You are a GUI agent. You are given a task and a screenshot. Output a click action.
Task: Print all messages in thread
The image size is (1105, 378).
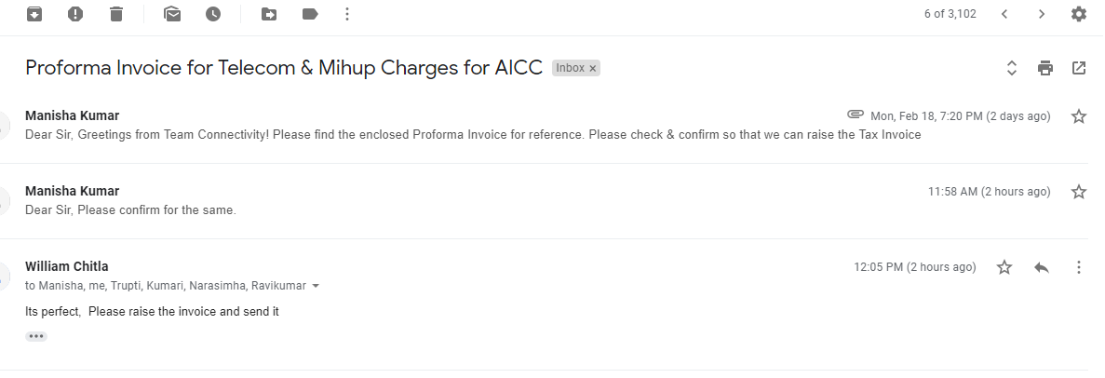pyautogui.click(x=1045, y=68)
